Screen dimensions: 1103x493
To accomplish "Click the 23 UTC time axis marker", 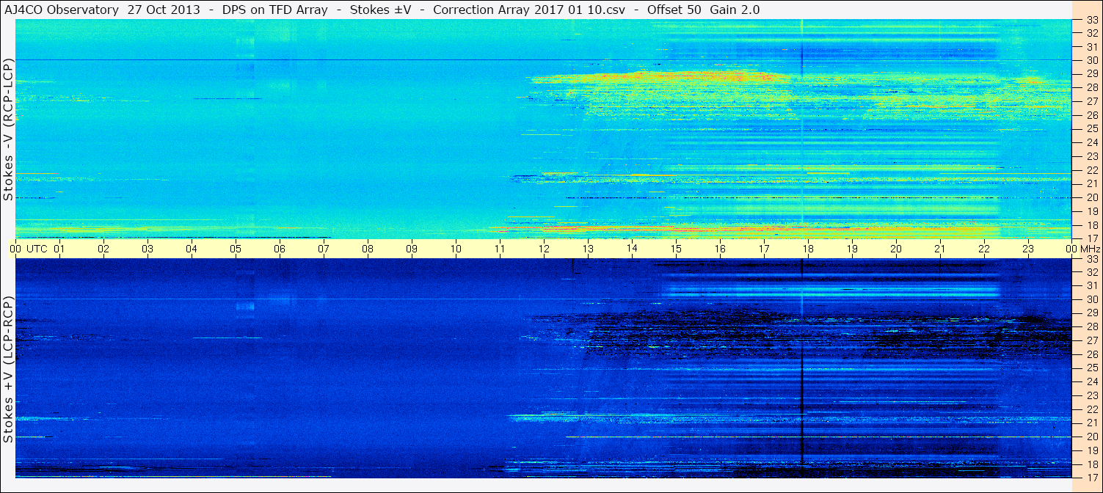I will (1028, 249).
